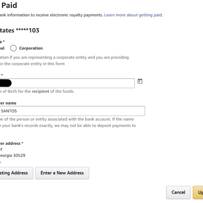The image size is (203, 203).
Task: Click the yellow update button
Action: (198, 192)
